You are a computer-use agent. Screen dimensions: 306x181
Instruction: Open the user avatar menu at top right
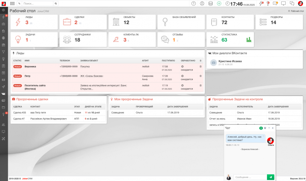coord(300,3)
